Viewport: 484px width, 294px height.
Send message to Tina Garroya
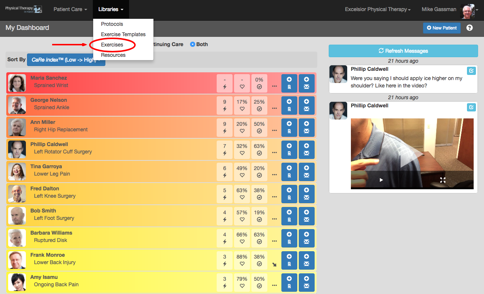(307, 172)
